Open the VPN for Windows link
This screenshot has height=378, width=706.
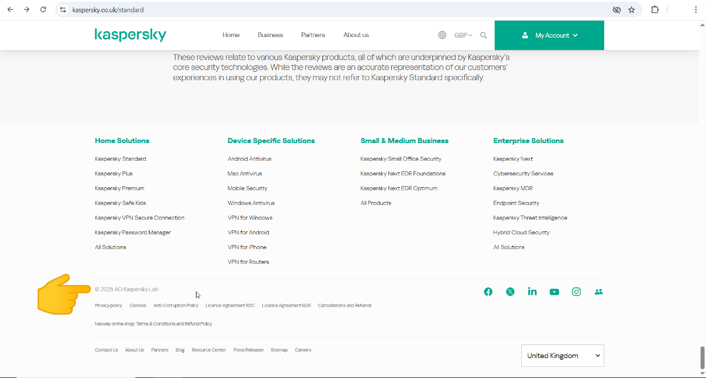pyautogui.click(x=250, y=218)
